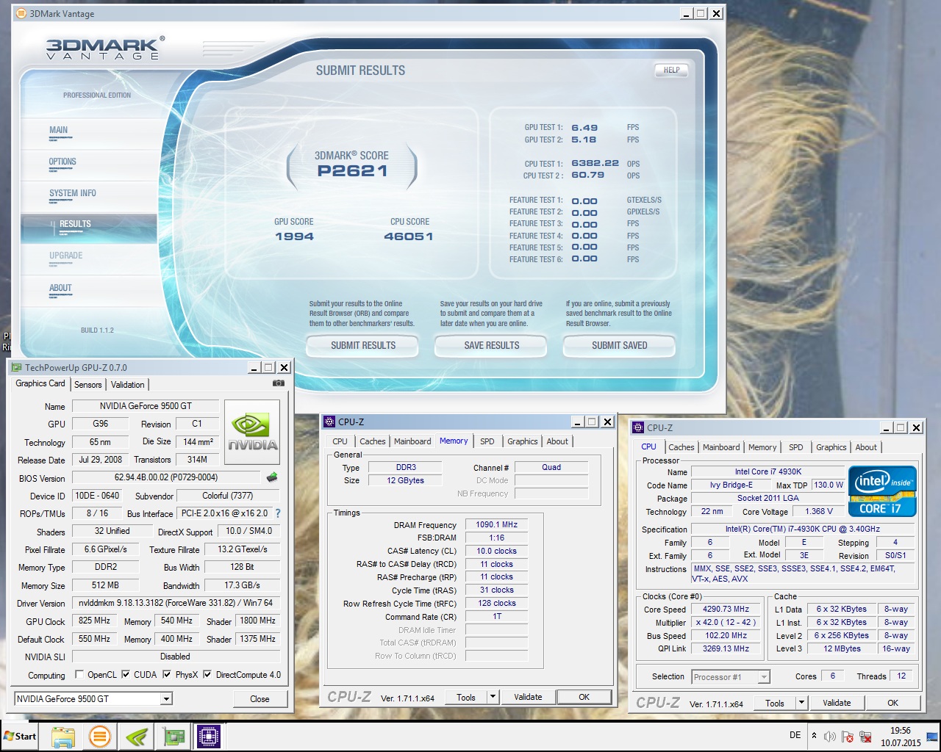The image size is (941, 752).
Task: Click the NVIDIA logo in GPU-Z
Action: [252, 432]
